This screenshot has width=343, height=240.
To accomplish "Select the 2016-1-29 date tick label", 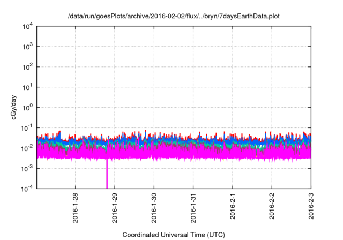I will click(x=115, y=208).
